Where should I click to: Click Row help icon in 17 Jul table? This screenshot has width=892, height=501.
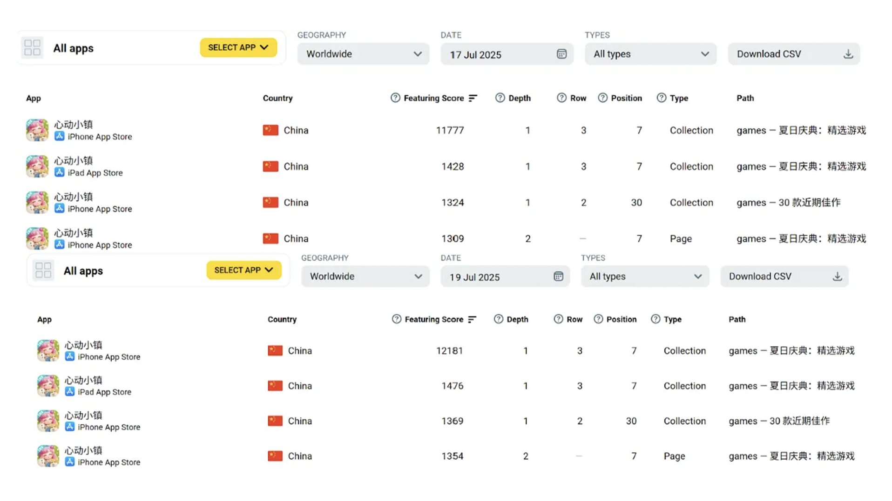[x=561, y=98]
